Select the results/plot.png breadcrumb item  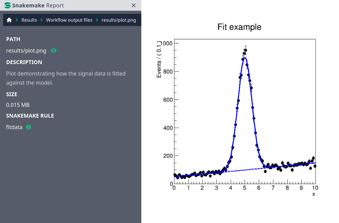pos(119,20)
